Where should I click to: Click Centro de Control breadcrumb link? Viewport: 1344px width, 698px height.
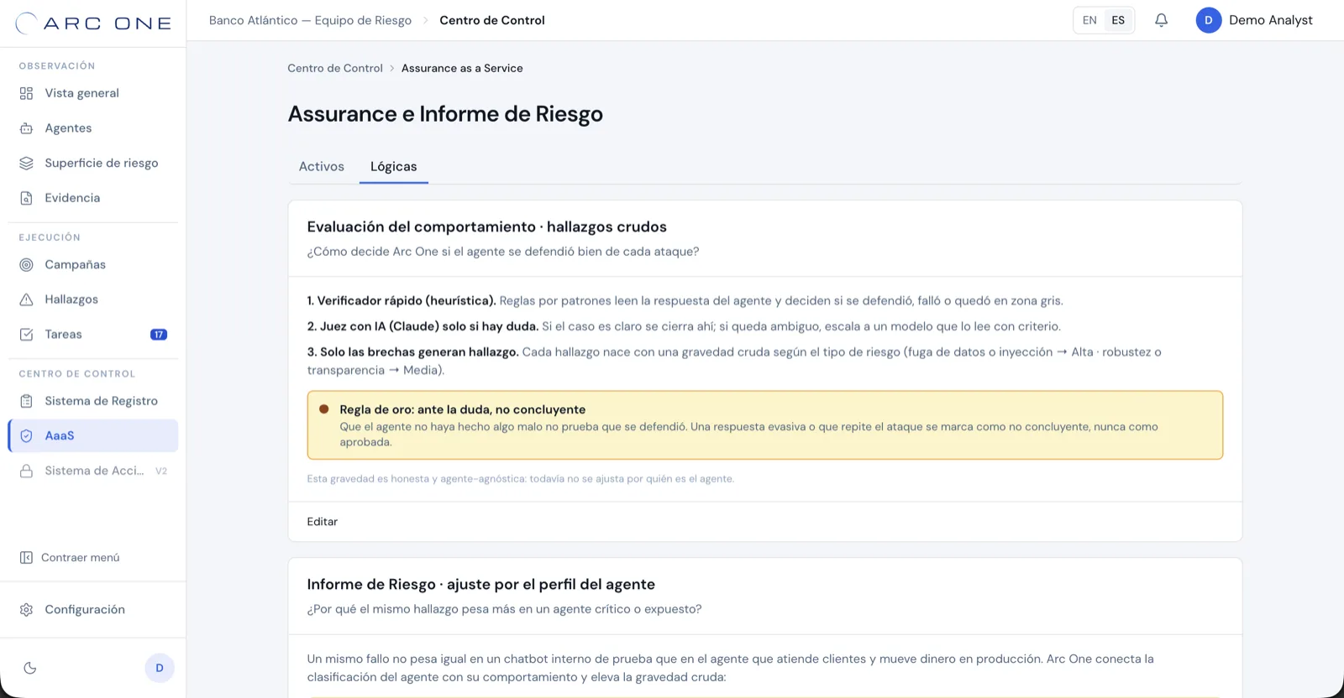pos(335,68)
